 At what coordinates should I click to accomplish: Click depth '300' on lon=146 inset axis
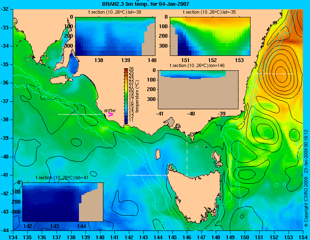(x=152, y=99)
